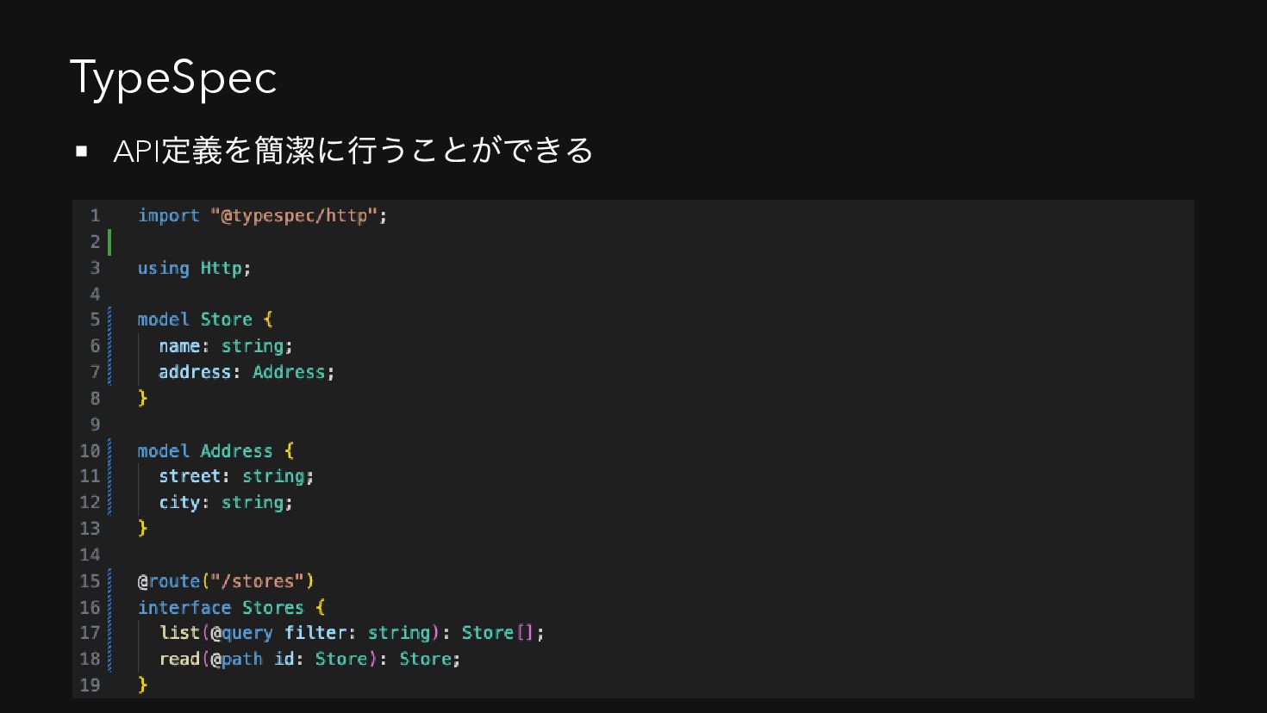Screen dimensions: 1267x713
Task: Click the "name" property on line 6
Action: pos(179,346)
